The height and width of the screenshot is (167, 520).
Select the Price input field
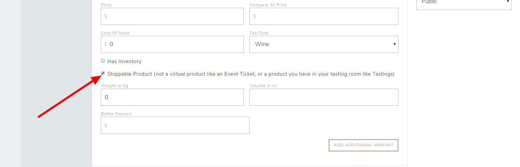coord(172,16)
